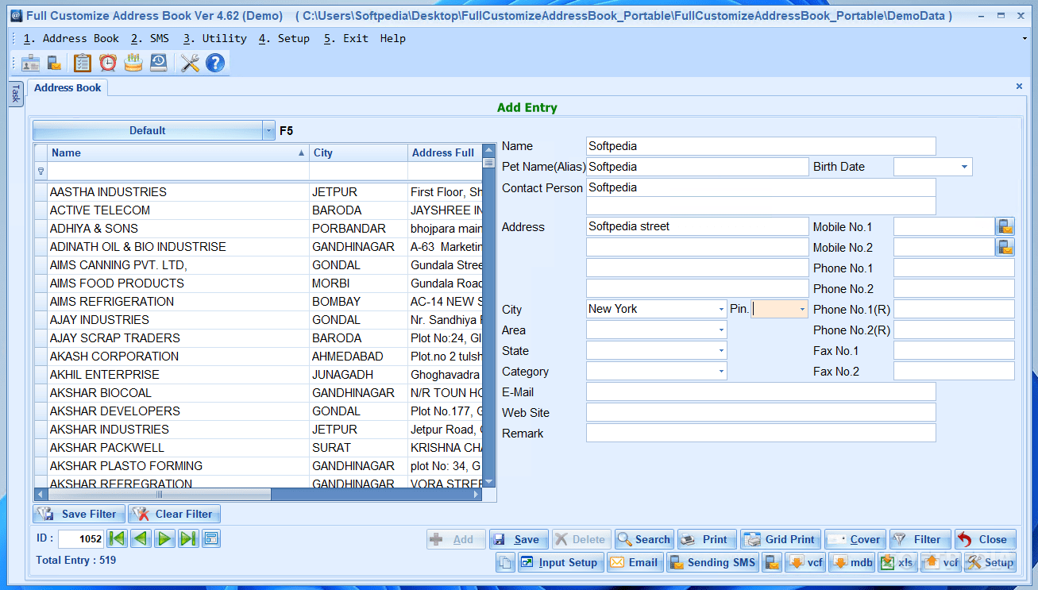
Task: Open the SMS phone-and-envelope toolbar icon
Action: [55, 62]
